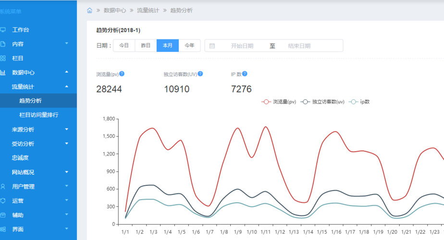Click the 栏目 grid icon
Screen dimensions: 444x240
tap(3, 58)
